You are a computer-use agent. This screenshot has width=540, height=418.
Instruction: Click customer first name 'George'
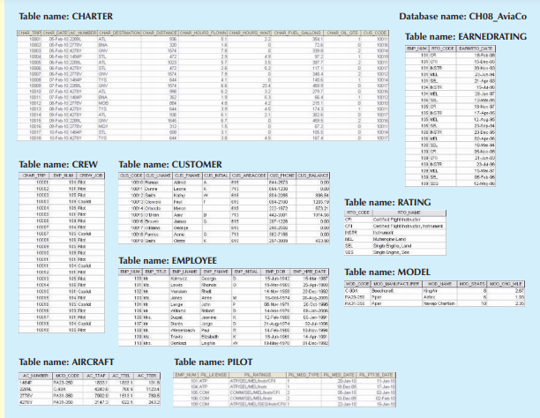(181, 228)
